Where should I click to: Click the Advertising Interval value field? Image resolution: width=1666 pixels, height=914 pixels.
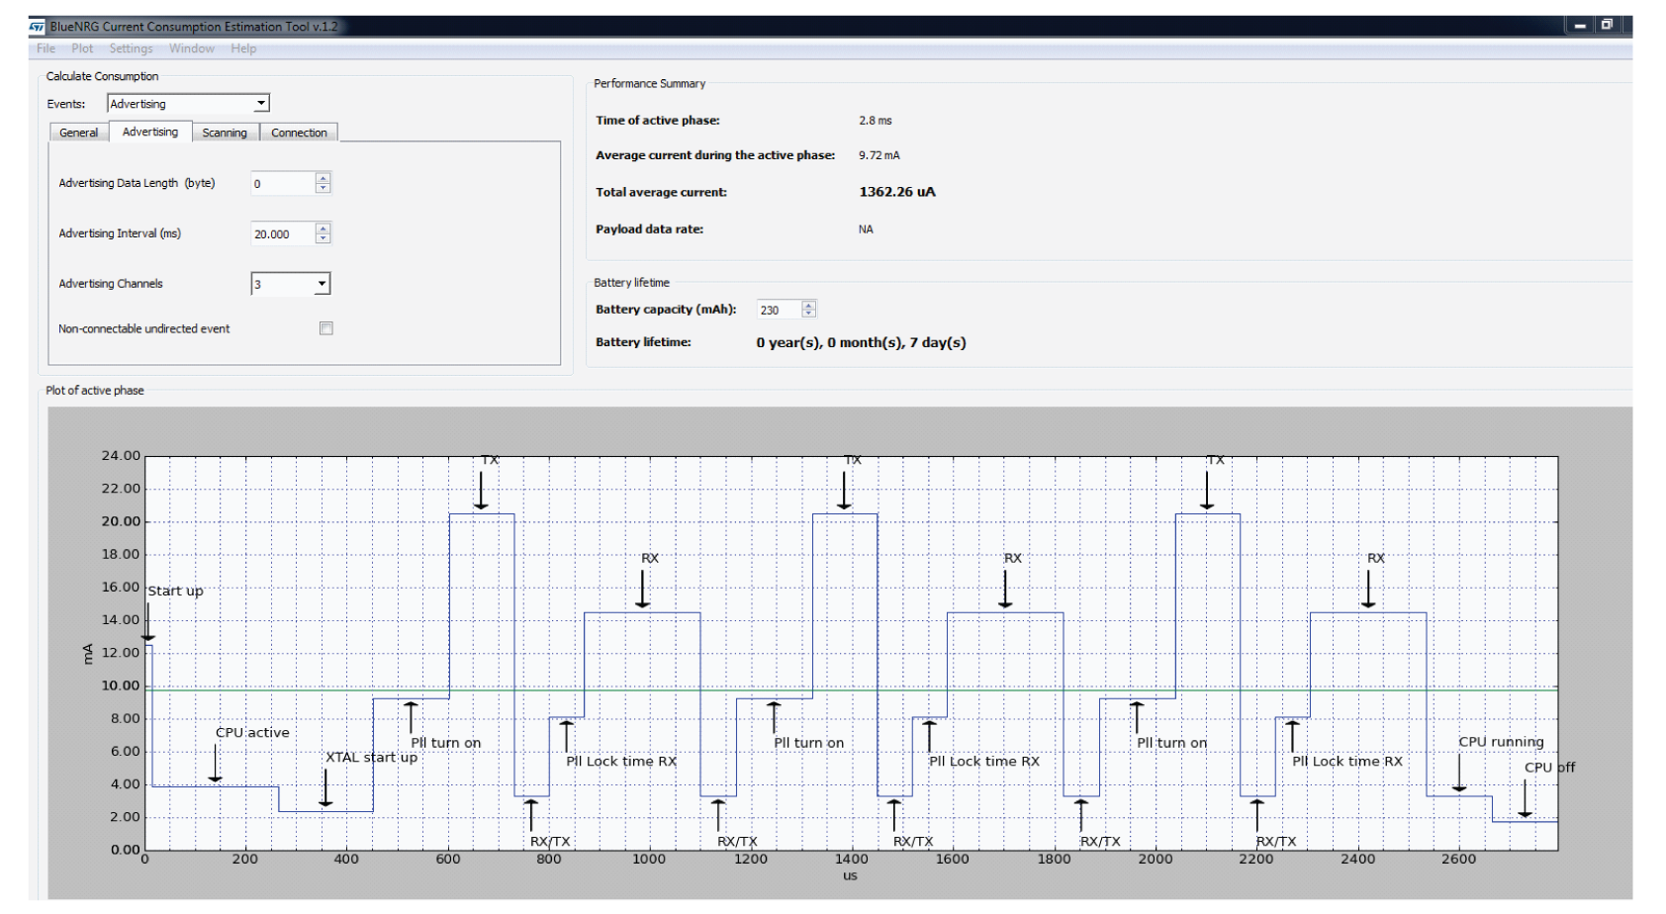282,234
